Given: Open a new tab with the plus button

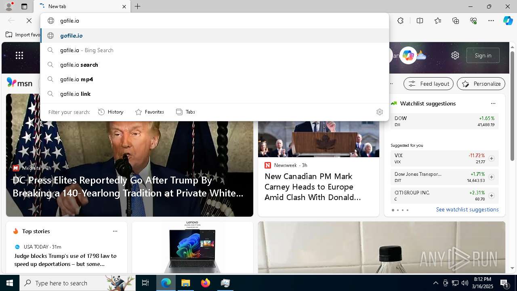Looking at the screenshot, I should pyautogui.click(x=138, y=6).
